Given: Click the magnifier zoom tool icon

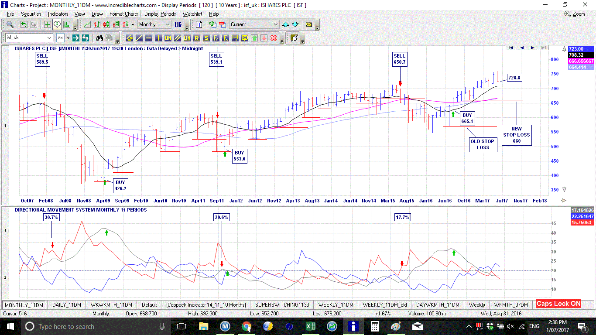Looking at the screenshot, I should [10, 24].
